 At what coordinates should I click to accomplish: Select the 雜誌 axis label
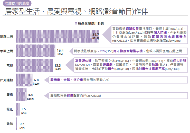click(10, 124)
